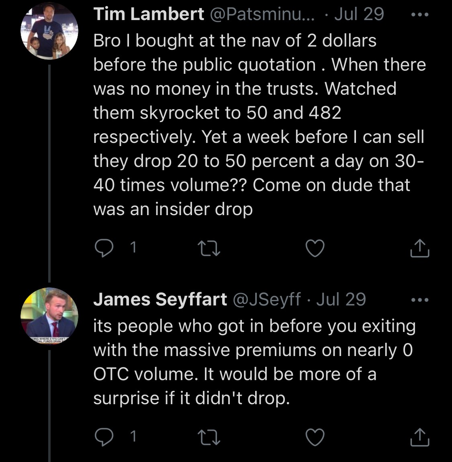
Task: Reply to James Seyffart's tweet
Action: tap(104, 436)
